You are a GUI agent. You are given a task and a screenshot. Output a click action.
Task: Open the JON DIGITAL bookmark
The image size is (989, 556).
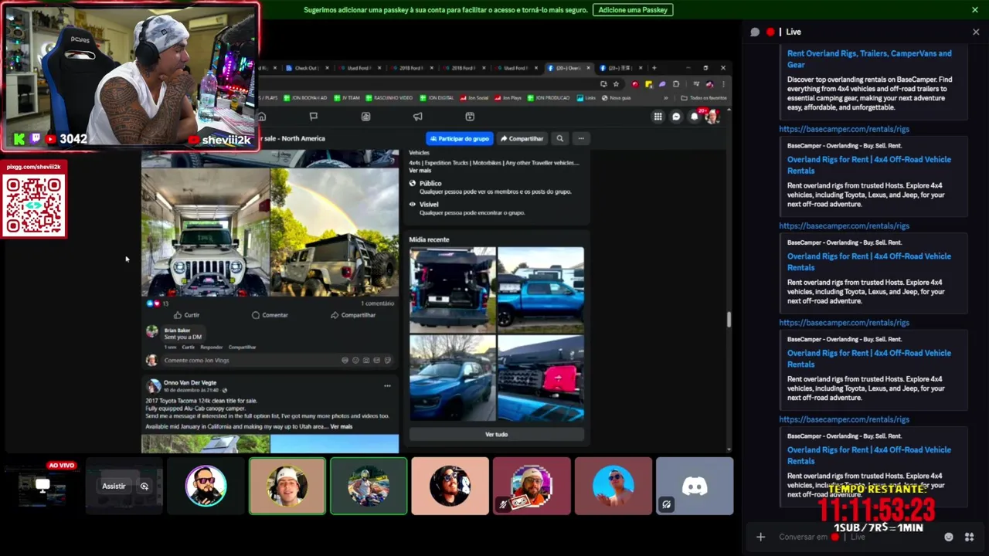435,98
